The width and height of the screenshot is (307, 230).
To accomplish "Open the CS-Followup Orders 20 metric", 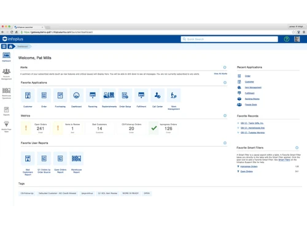I will point(131,128).
